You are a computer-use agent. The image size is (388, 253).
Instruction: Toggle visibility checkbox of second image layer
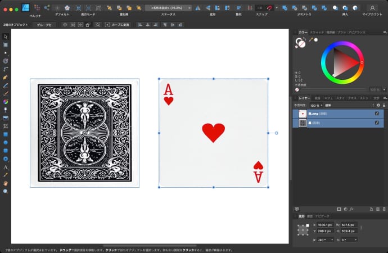(x=377, y=123)
